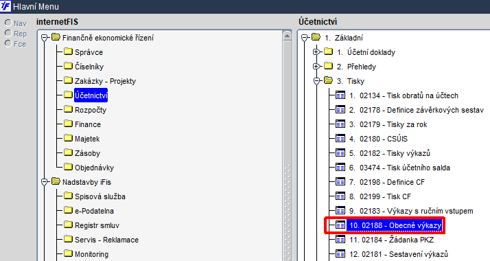The width and height of the screenshot is (490, 261).
Task: Open 02134 - Tisk obratů na účtech
Action: point(404,95)
